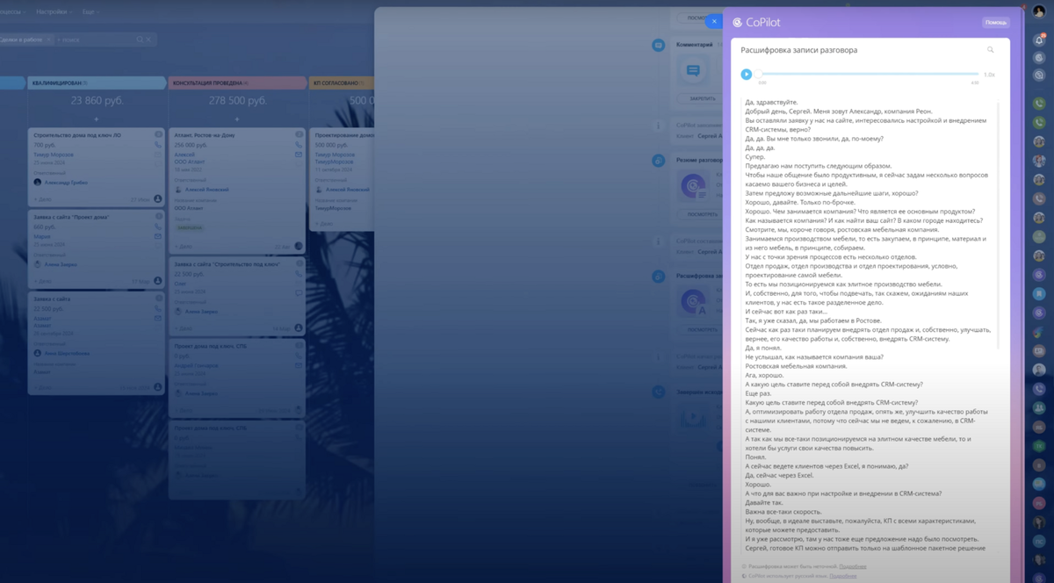The width and height of the screenshot is (1054, 583).
Task: Open responsible Алексей Яновский on Атлант card
Action: 206,190
